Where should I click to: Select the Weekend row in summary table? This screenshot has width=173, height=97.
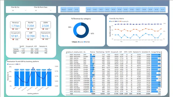click(x=30, y=51)
